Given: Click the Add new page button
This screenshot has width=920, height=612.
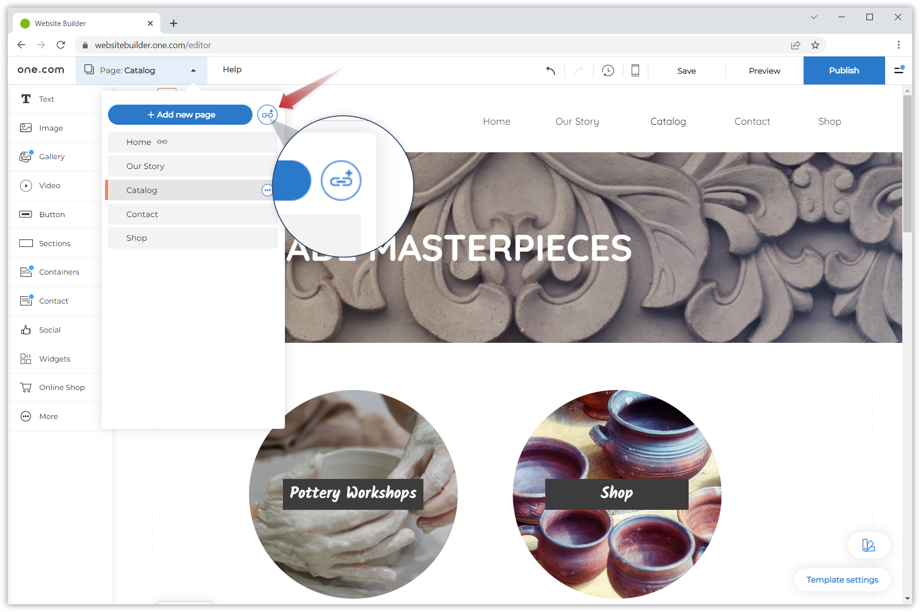Looking at the screenshot, I should pos(180,114).
